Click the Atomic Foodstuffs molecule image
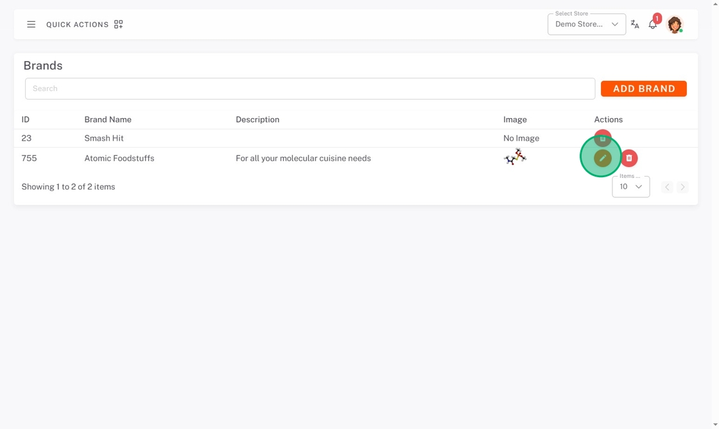 pos(515,157)
